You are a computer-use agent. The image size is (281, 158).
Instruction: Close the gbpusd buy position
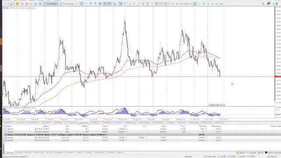pyautogui.click(x=206, y=129)
